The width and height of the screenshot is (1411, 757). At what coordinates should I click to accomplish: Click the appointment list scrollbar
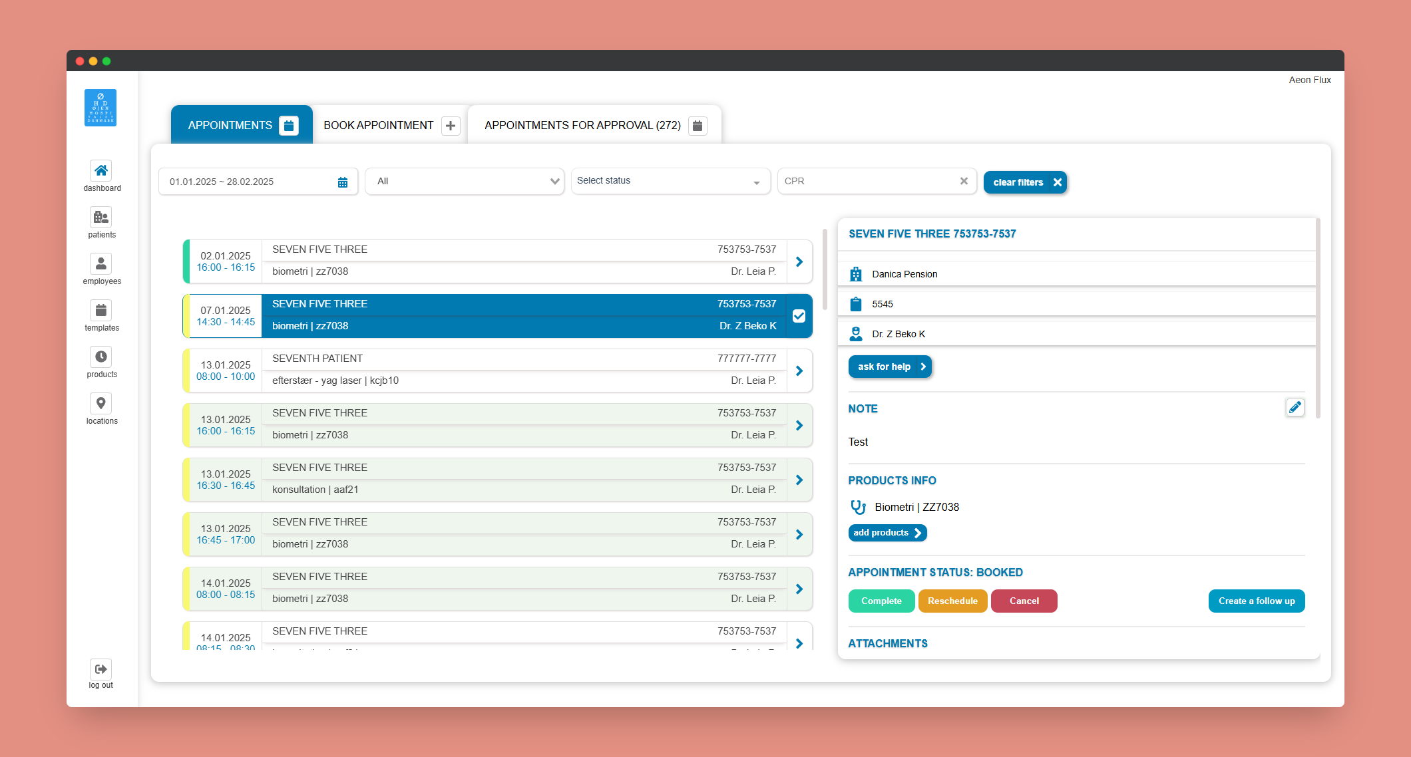click(x=825, y=269)
